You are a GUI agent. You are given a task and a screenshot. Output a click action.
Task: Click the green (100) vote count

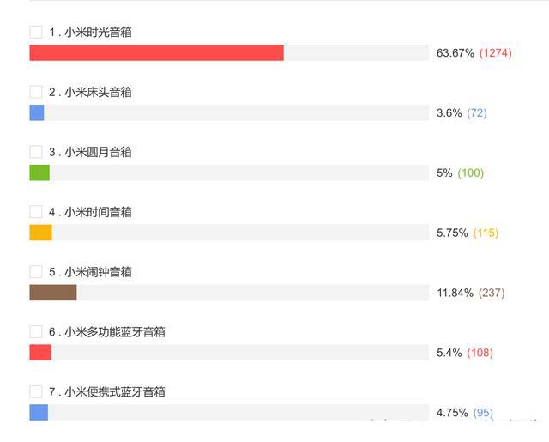point(470,173)
